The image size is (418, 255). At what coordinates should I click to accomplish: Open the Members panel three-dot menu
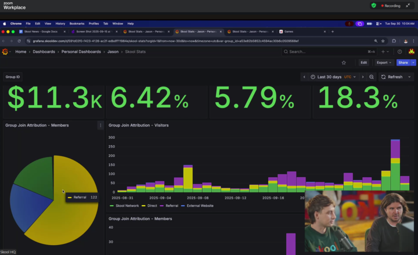tap(100, 125)
